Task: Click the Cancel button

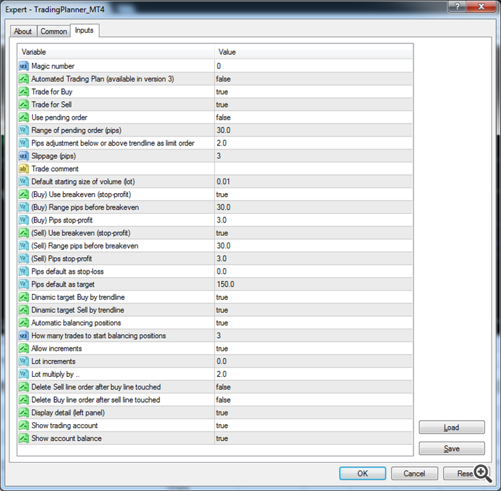Action: (x=414, y=474)
